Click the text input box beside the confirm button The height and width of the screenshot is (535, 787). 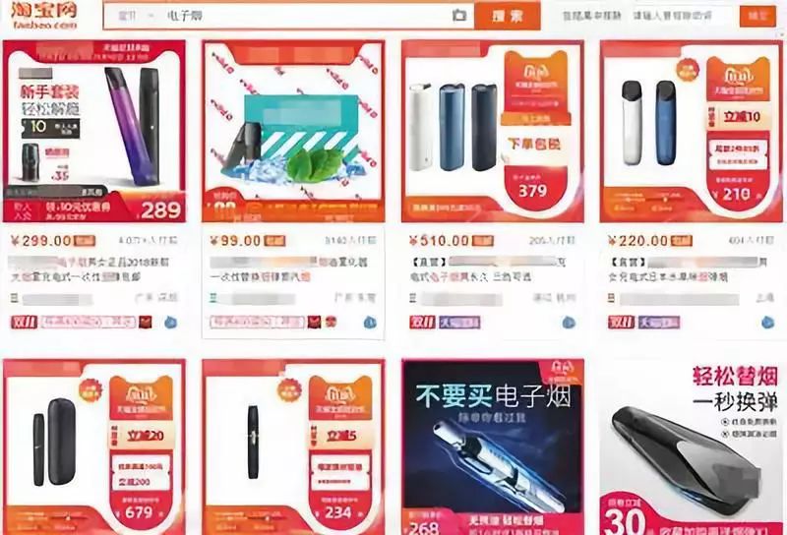tap(681, 16)
